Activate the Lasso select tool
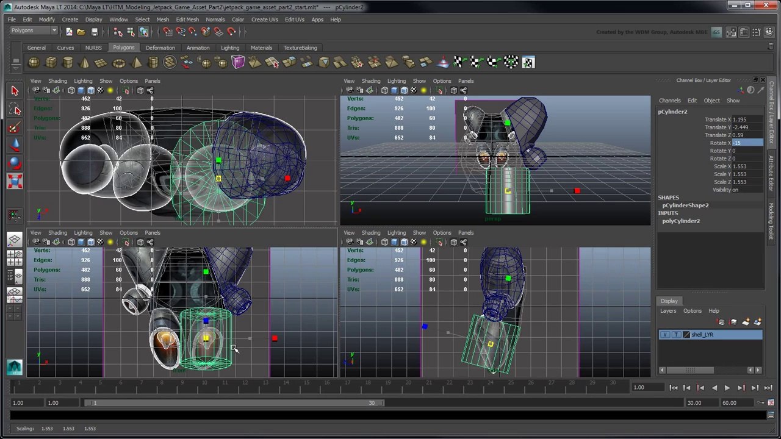781x439 pixels. [x=15, y=109]
